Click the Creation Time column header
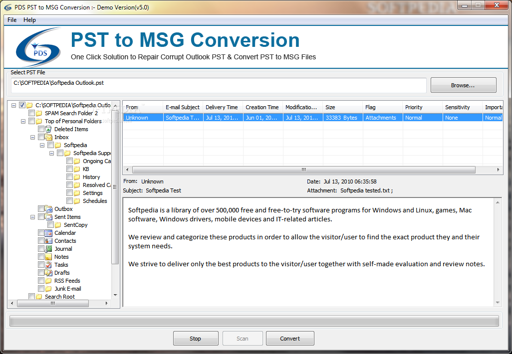This screenshot has width=512, height=354. coord(262,107)
